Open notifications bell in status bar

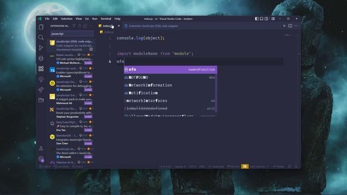coord(297,166)
